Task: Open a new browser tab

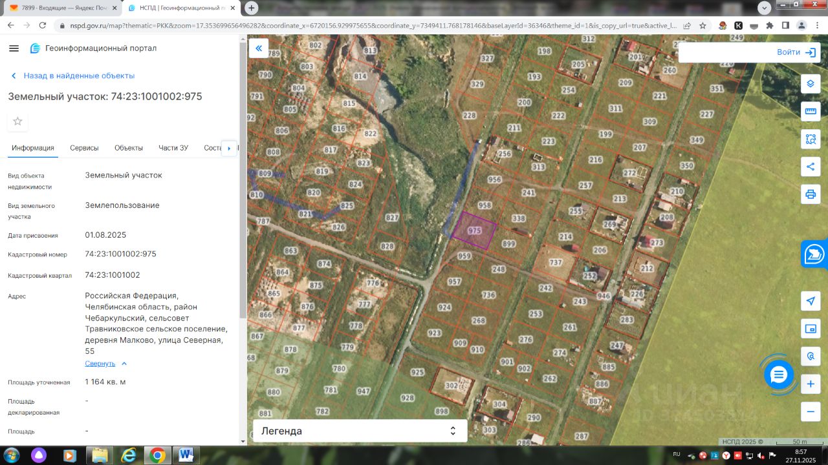Action: click(251, 8)
